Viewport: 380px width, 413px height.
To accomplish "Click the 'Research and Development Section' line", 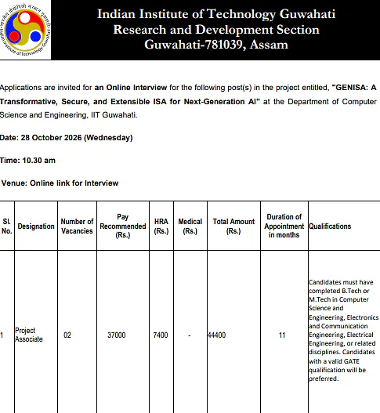I will tap(216, 30).
